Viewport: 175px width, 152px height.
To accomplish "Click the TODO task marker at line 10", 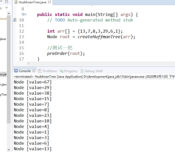I will 15,20.
